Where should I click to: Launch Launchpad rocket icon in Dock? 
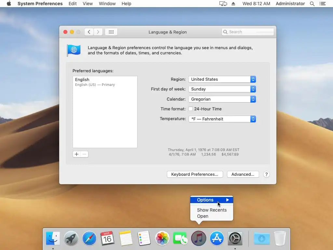point(71,238)
